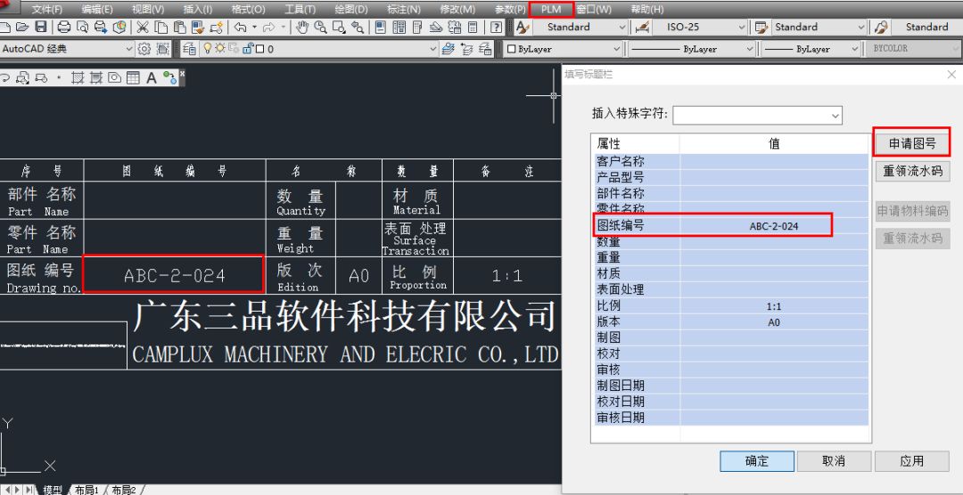963x495 pixels.
Task: Open the Properties palette icon
Action: coord(381,27)
